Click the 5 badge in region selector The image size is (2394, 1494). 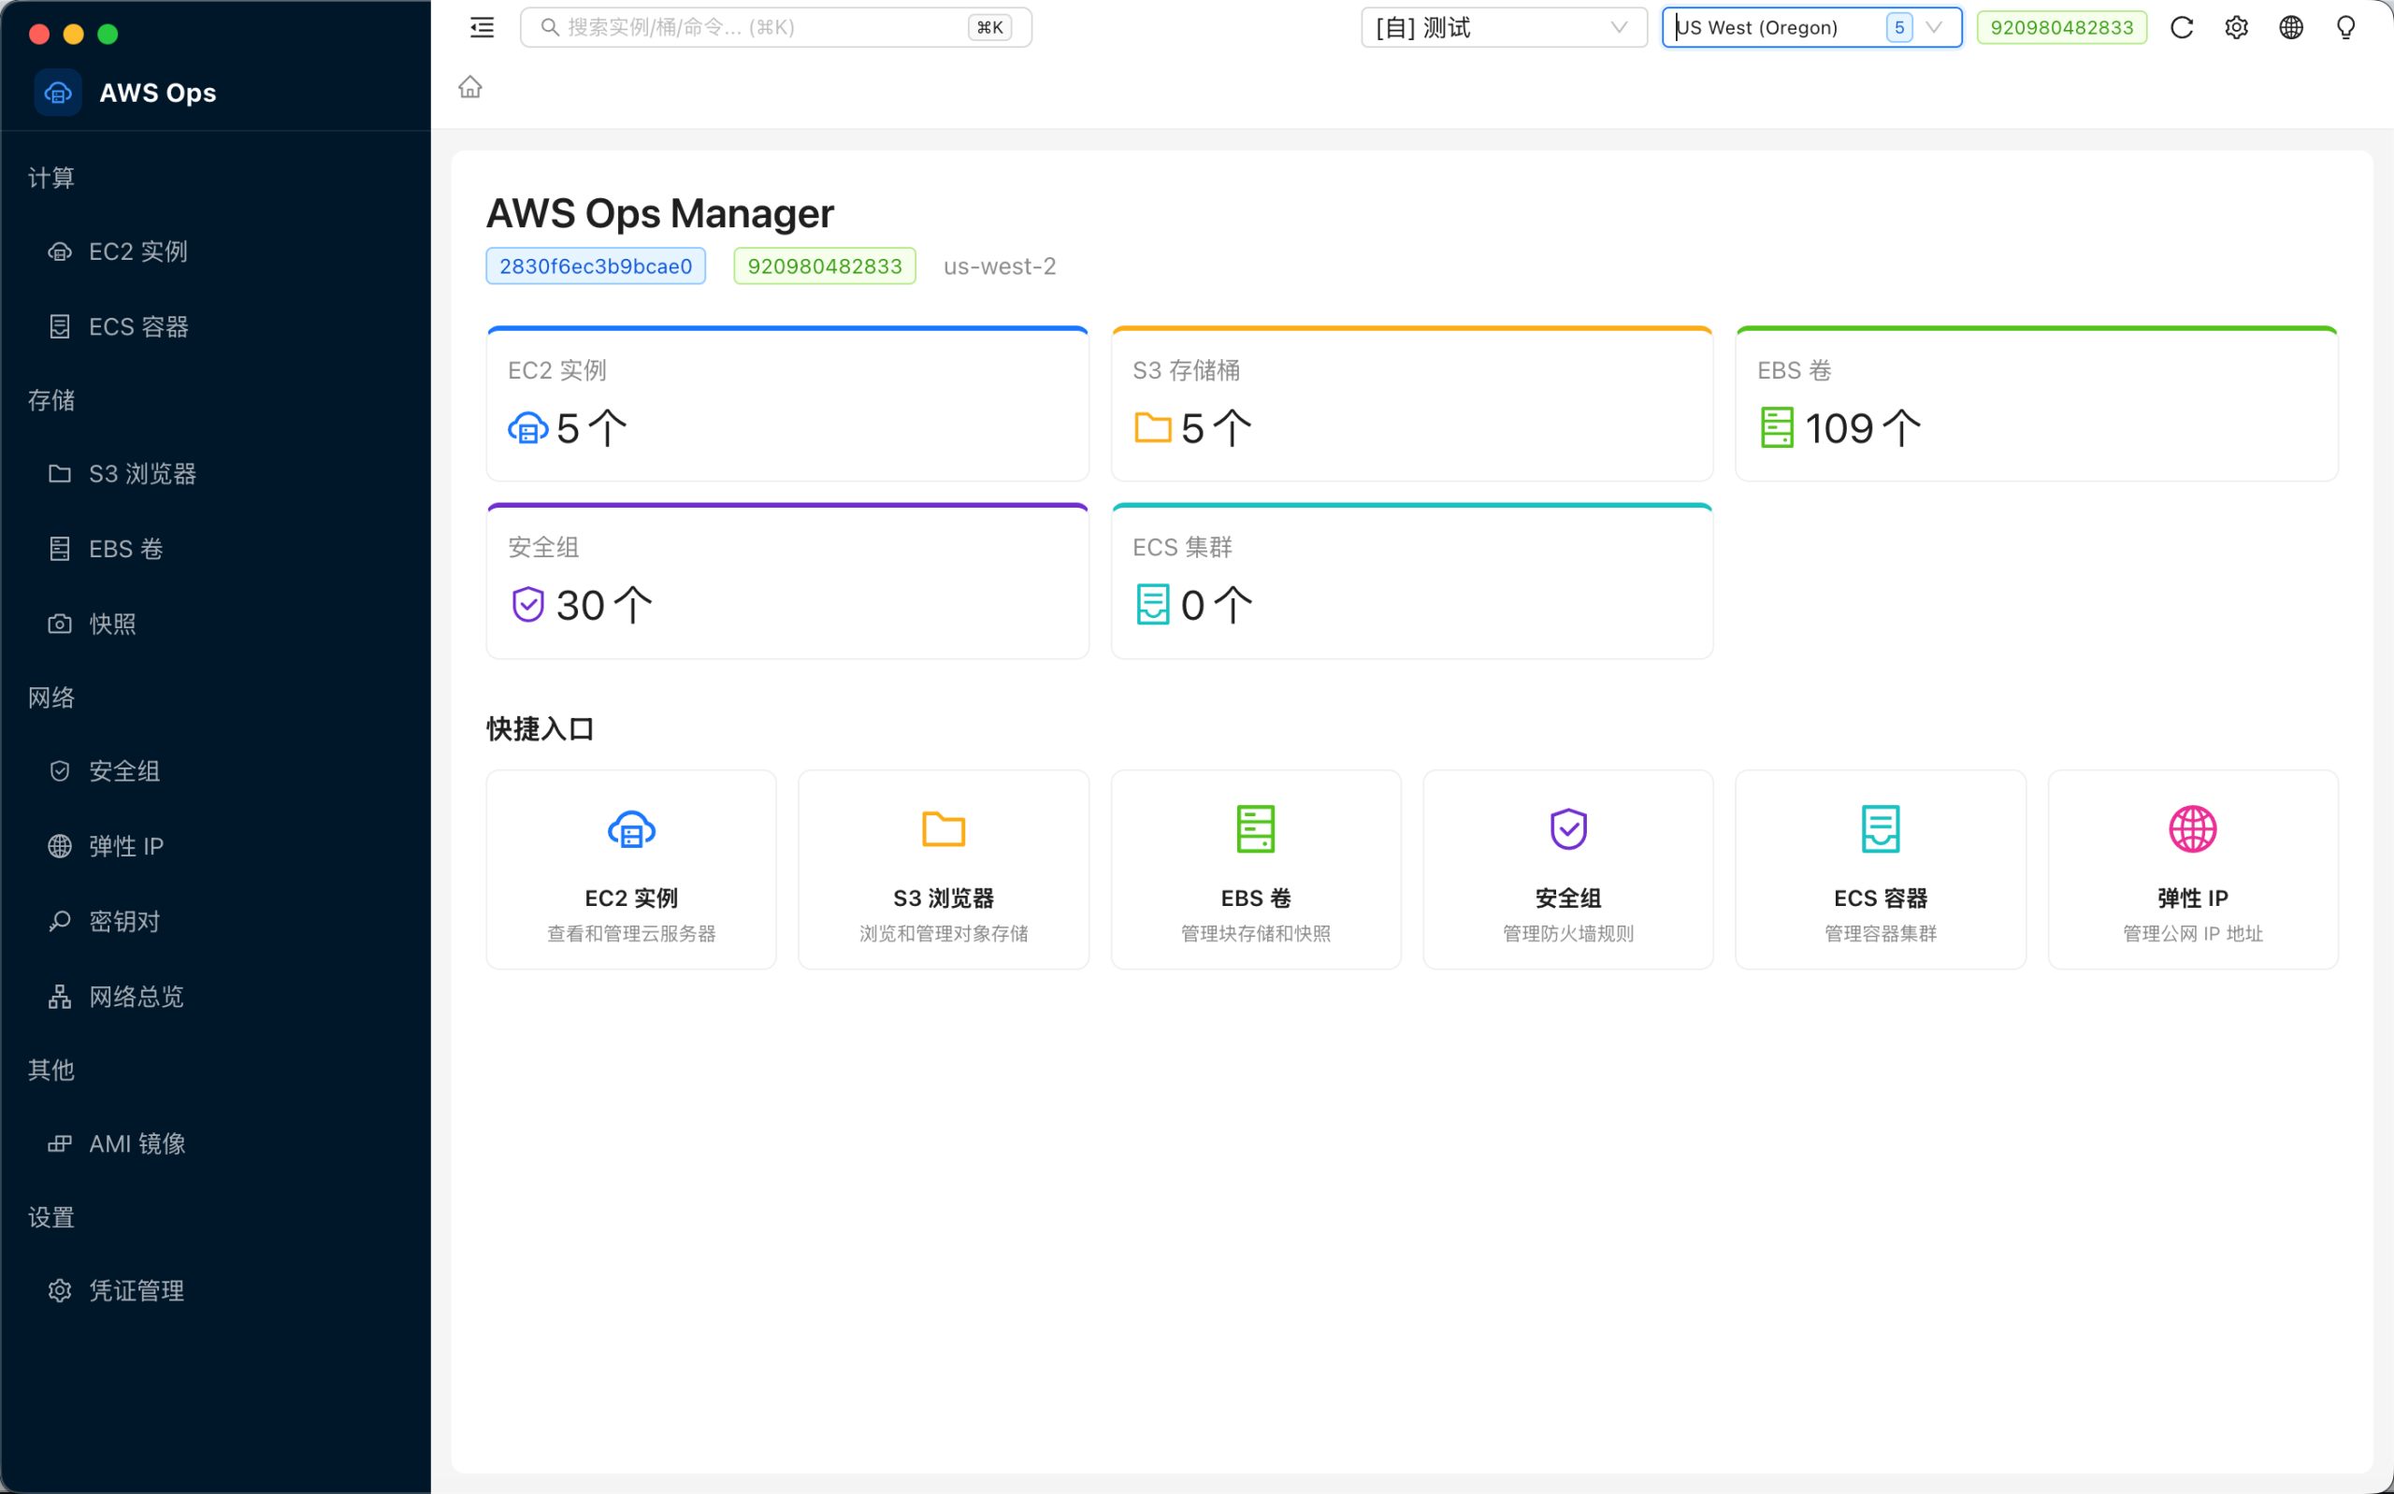pos(1899,28)
